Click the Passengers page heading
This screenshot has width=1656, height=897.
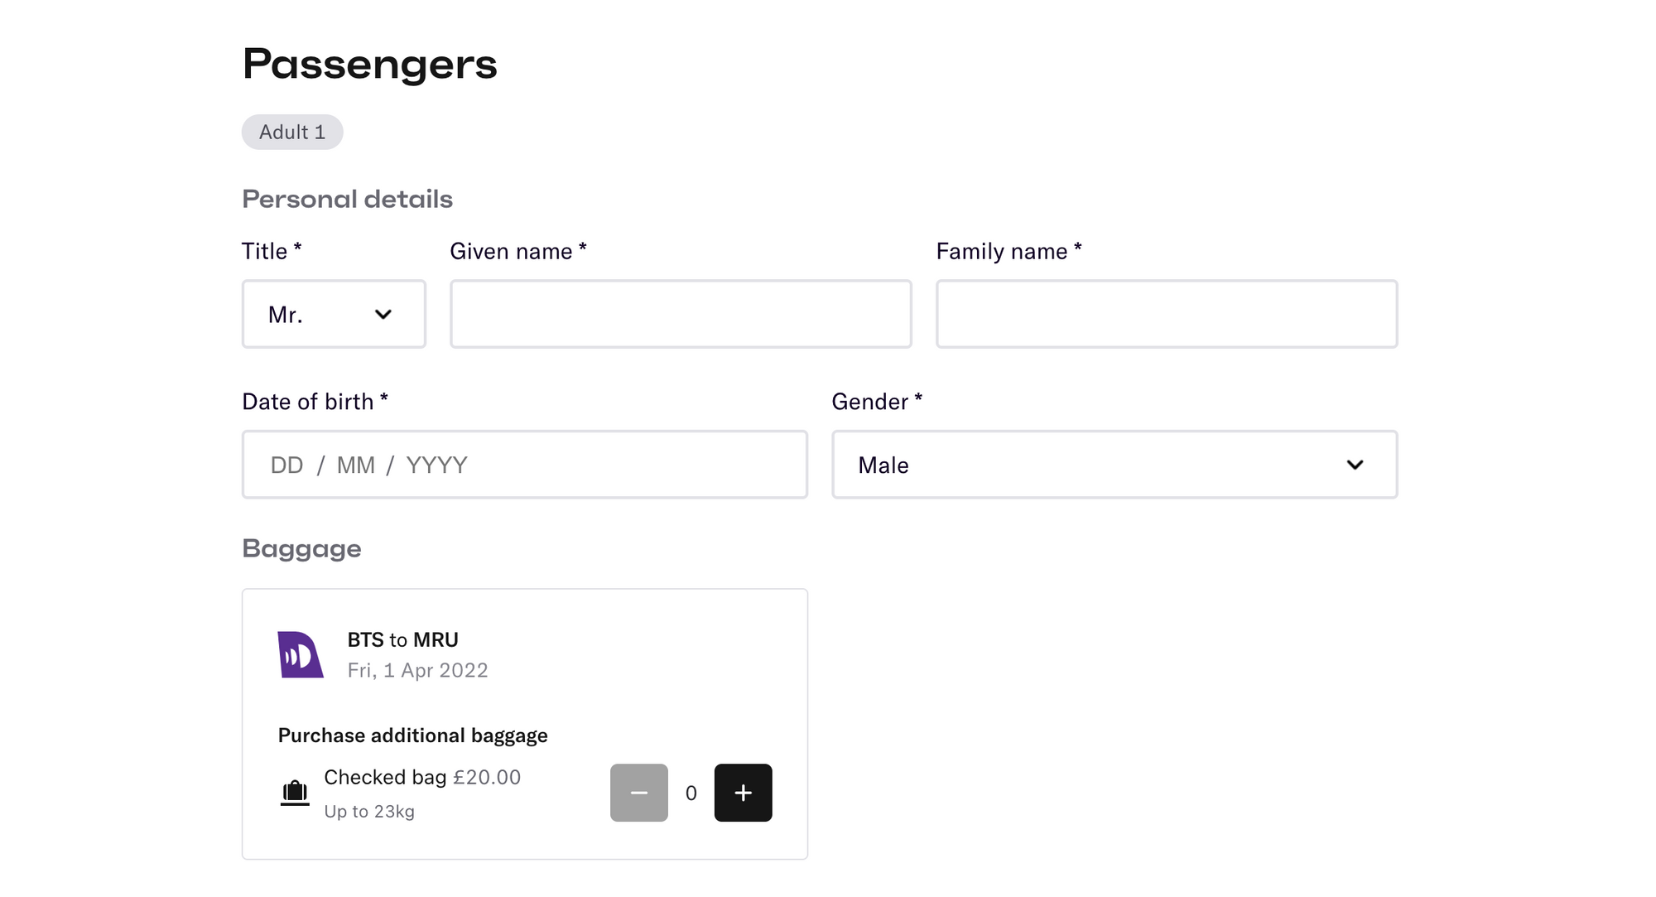[x=369, y=64]
